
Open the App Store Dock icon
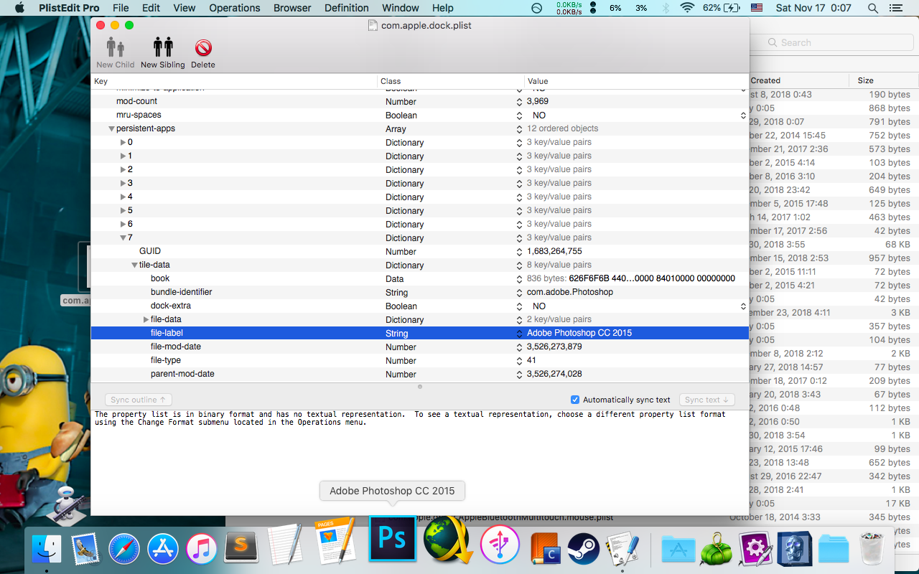coord(163,550)
